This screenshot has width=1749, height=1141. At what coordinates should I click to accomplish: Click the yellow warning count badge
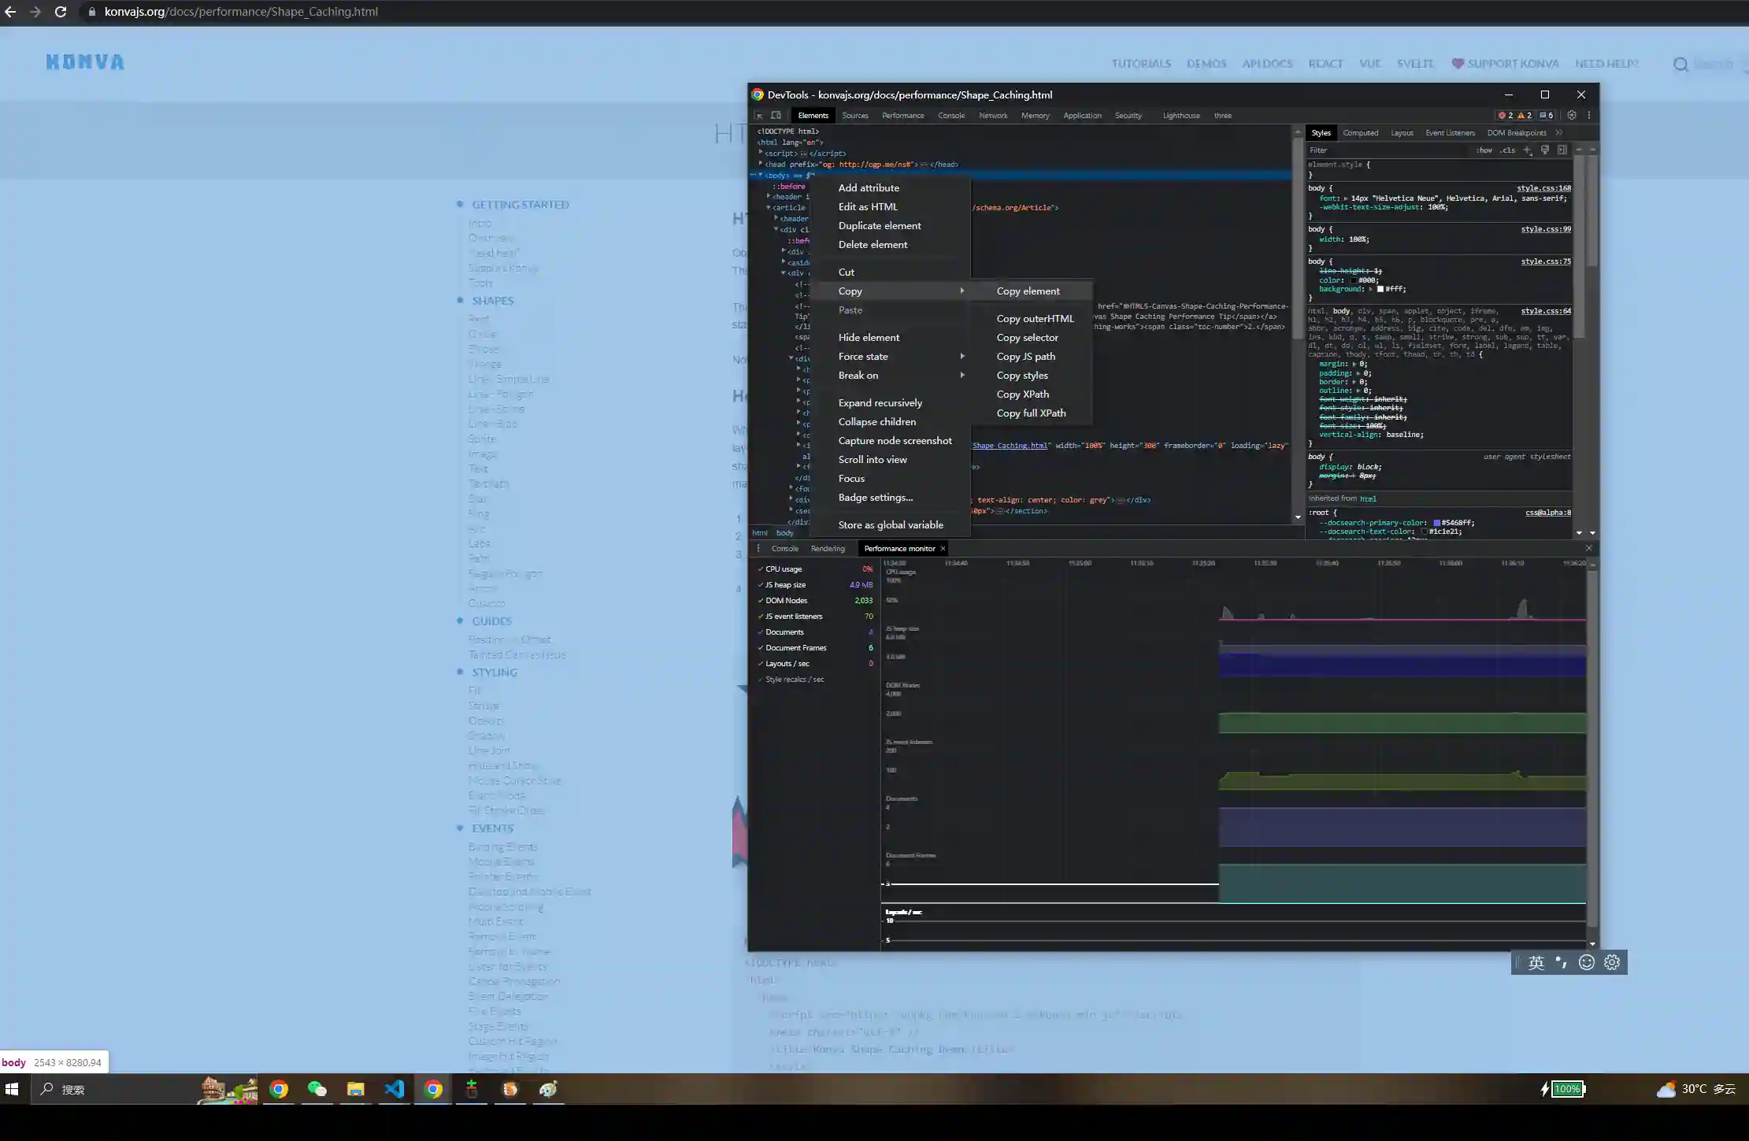click(x=1525, y=115)
